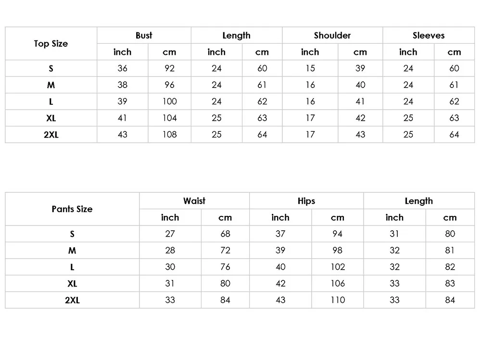The height and width of the screenshot is (338, 481).
Task: Select the Waist column header
Action: click(x=194, y=201)
